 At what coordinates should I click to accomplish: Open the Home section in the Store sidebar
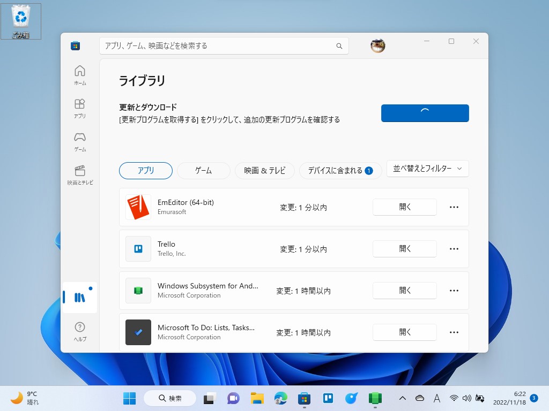coord(79,74)
